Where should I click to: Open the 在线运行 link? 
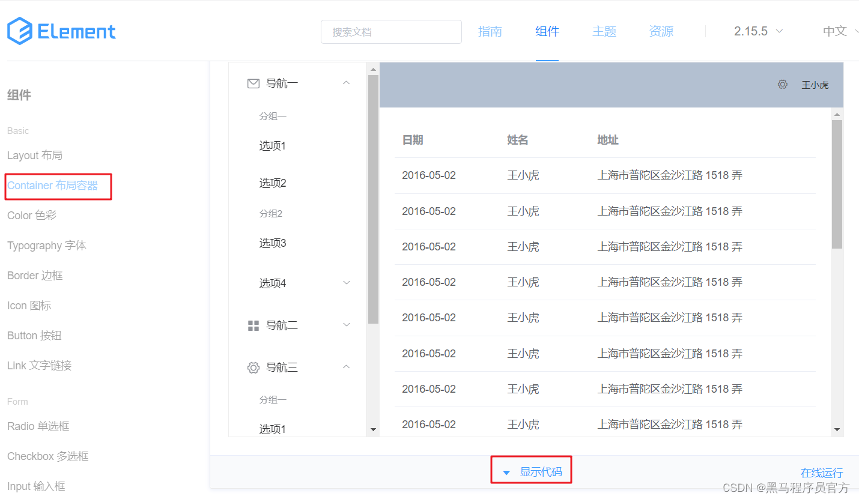coord(821,473)
